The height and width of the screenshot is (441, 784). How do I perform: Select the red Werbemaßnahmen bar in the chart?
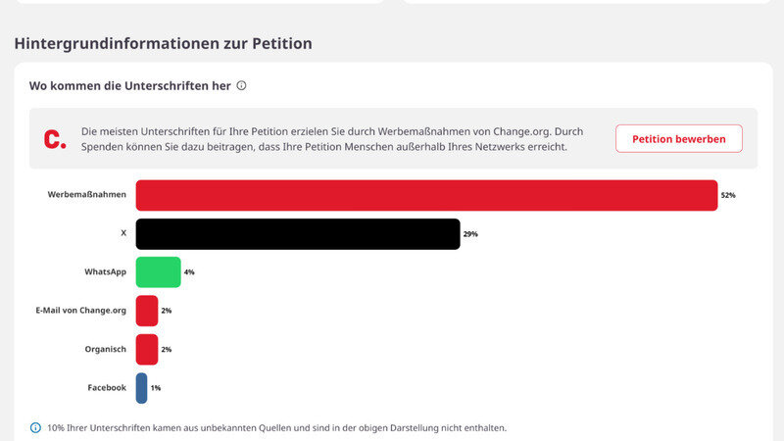point(426,195)
